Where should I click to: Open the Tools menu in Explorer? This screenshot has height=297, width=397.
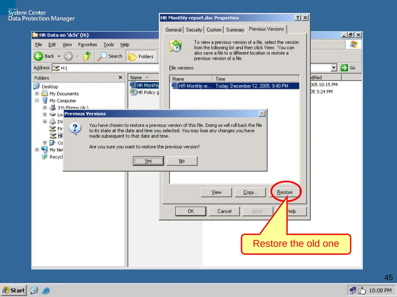(x=109, y=45)
